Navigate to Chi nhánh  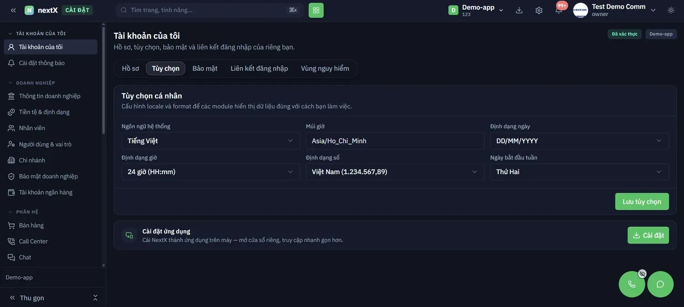pyautogui.click(x=51, y=160)
